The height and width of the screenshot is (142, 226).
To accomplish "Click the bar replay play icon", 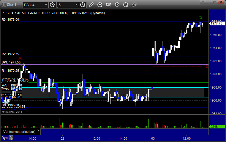I will (x=117, y=5).
